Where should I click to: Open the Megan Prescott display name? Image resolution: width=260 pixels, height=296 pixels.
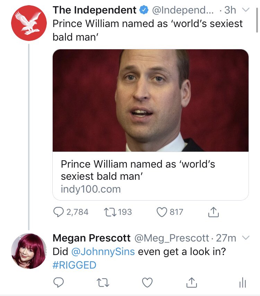click(x=92, y=238)
